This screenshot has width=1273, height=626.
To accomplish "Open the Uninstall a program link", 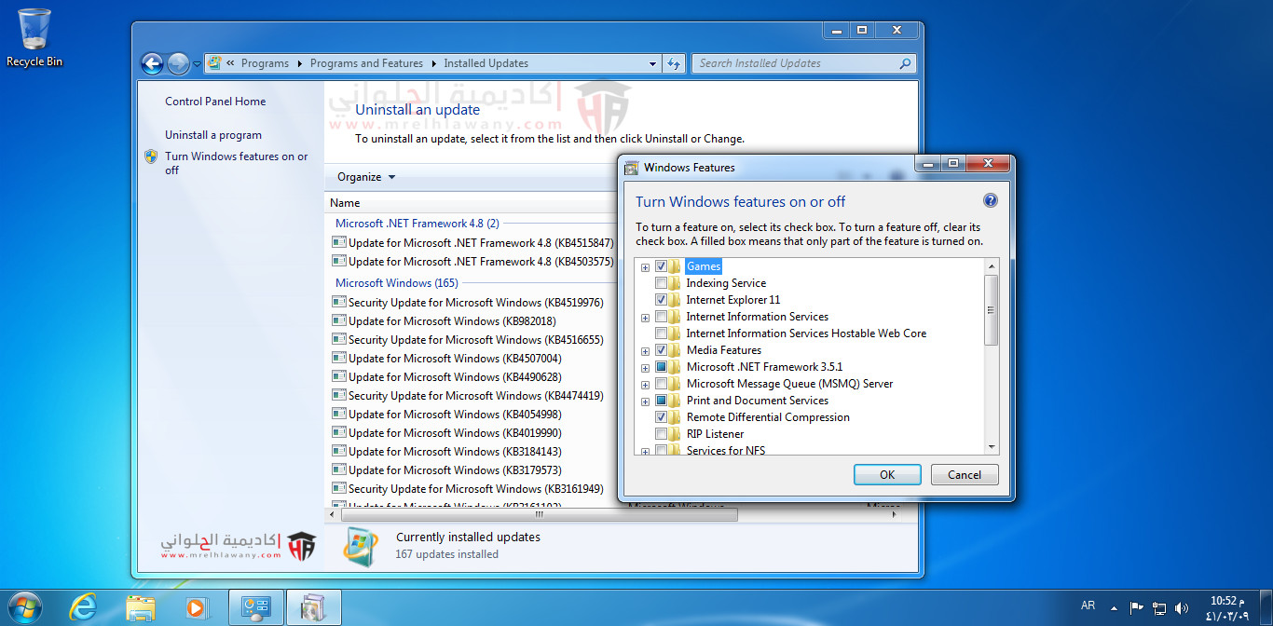I will 213,135.
